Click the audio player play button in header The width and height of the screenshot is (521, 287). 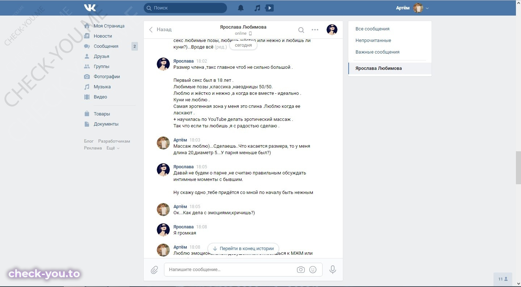click(269, 8)
